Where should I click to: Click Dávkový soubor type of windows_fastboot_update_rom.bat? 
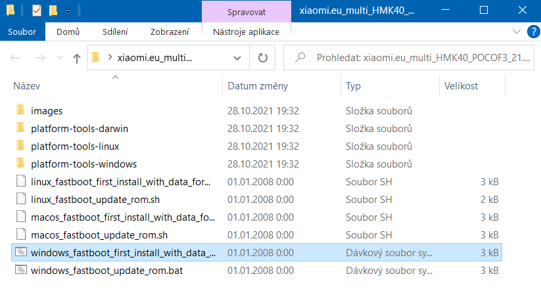(389, 271)
